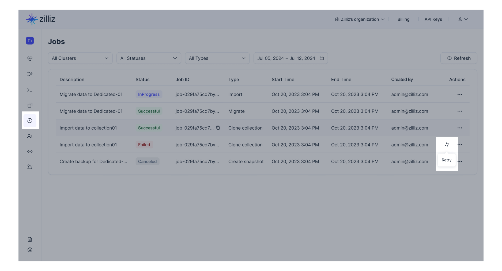Open the date range picker field
This screenshot has height=271, width=502.
coord(290,58)
